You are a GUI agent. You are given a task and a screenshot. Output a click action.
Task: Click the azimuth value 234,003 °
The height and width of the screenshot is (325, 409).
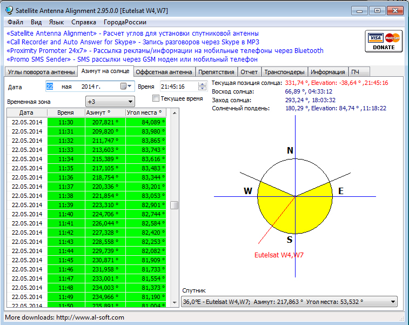105,288
